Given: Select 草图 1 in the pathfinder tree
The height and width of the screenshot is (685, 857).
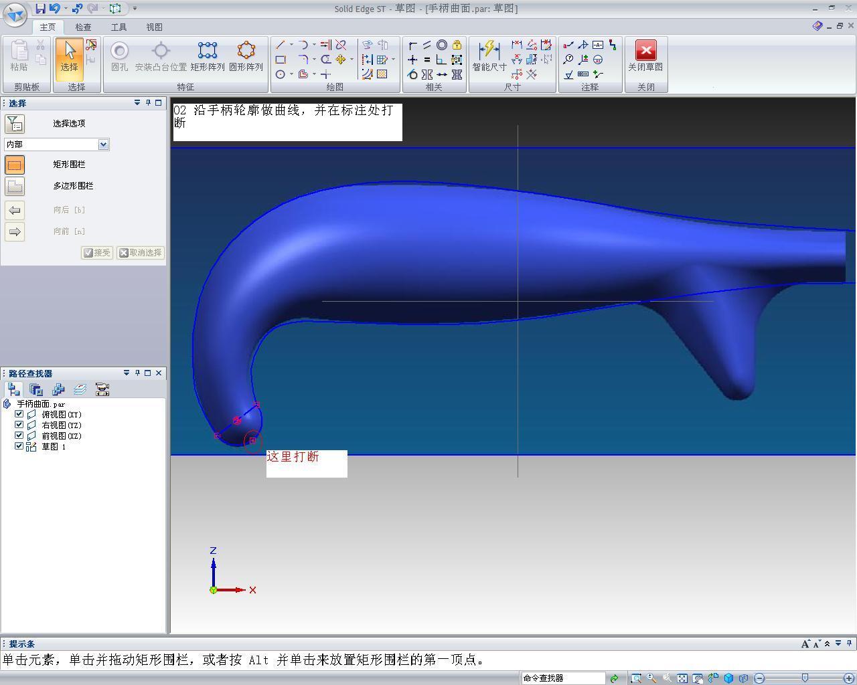Looking at the screenshot, I should tap(54, 447).
